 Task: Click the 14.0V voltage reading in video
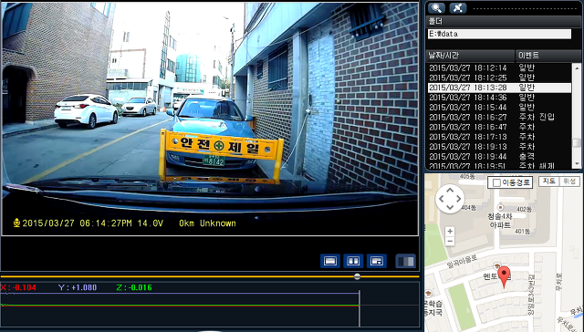coord(150,223)
